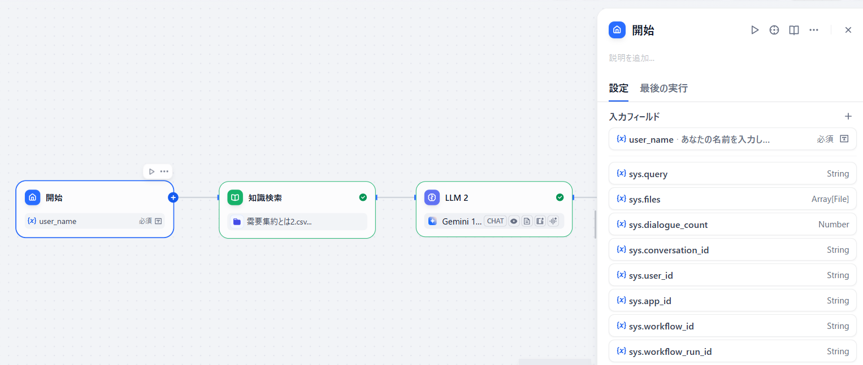Click the vision eye icon on LLM 2 node
Viewport: 863px width, 365px height.
(514, 221)
